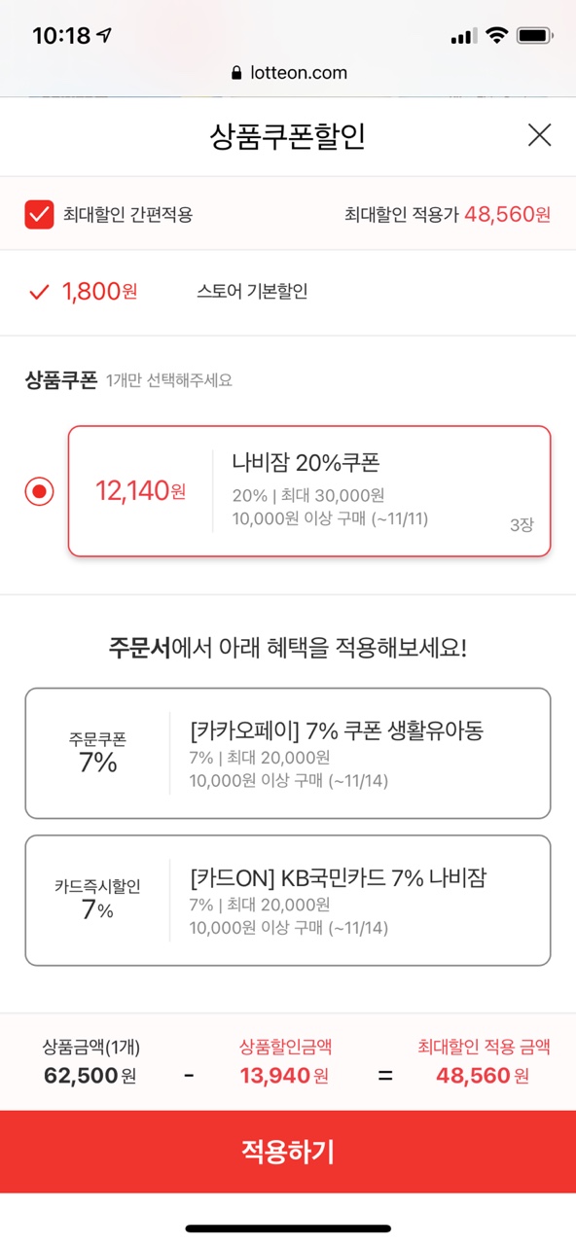Tap the 최대할인 적용가 48,560원 text
This screenshot has height=1245, width=576.
tap(448, 214)
